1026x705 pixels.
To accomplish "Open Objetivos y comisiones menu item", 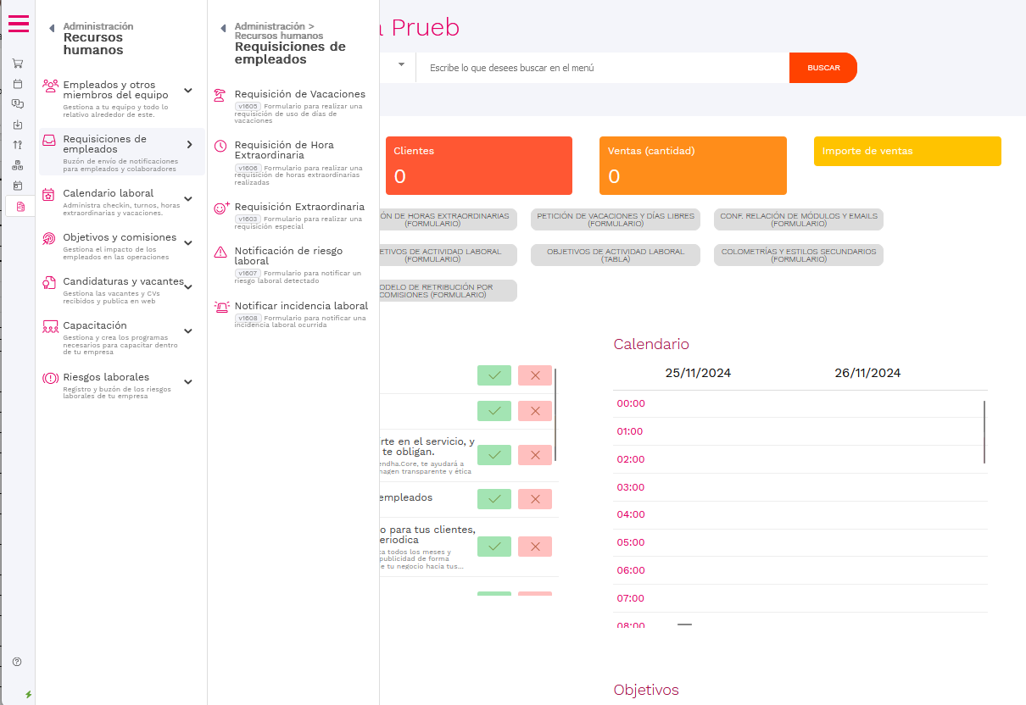I will (120, 238).
